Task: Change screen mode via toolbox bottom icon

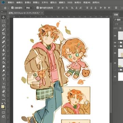Action: pyautogui.click(x=3, y=117)
